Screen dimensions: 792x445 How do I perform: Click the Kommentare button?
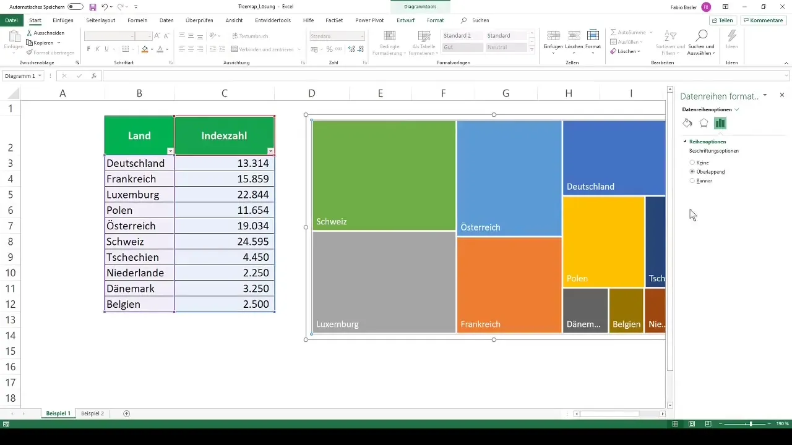pos(763,20)
